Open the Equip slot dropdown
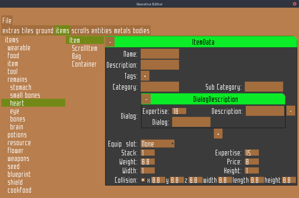 click(x=158, y=144)
